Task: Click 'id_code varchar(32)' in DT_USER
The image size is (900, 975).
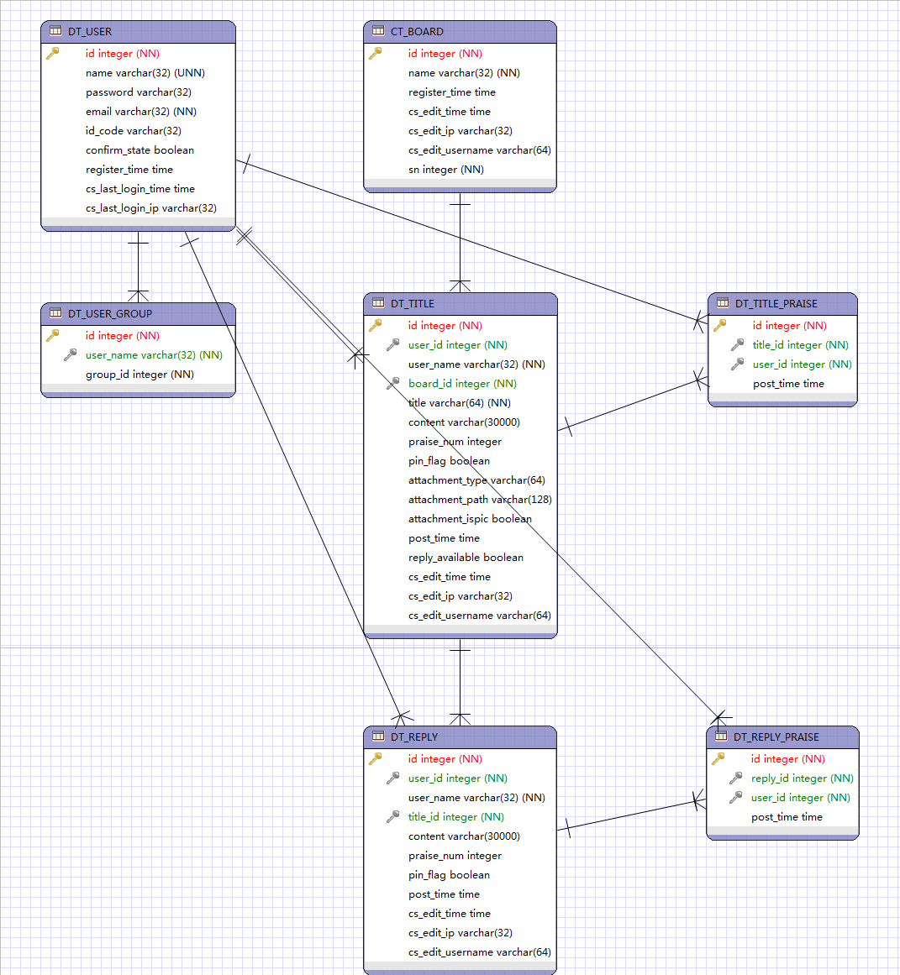Action: [134, 130]
